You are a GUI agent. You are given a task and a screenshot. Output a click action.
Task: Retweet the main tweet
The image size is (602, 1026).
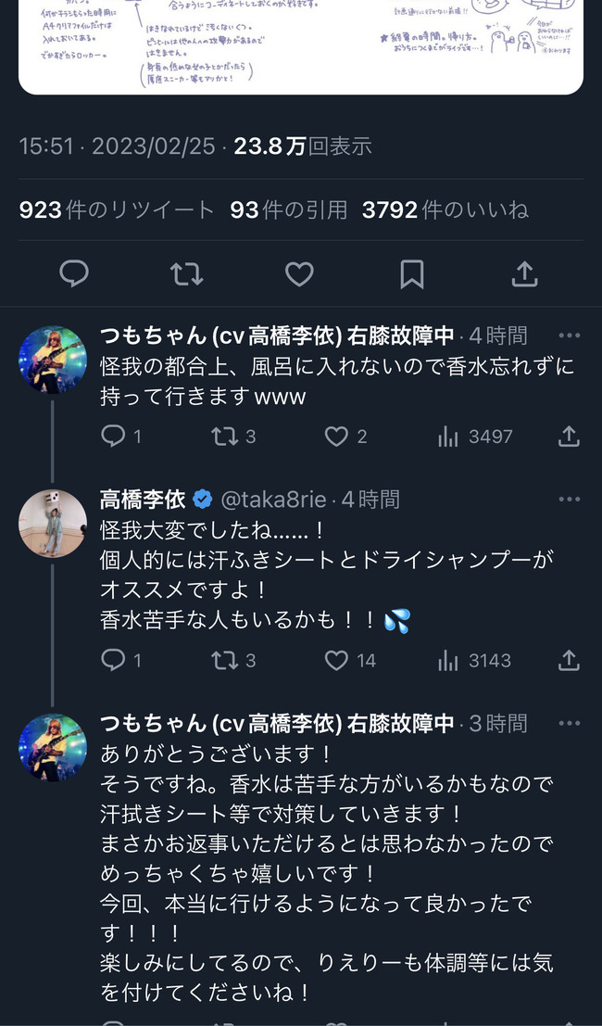tap(186, 273)
